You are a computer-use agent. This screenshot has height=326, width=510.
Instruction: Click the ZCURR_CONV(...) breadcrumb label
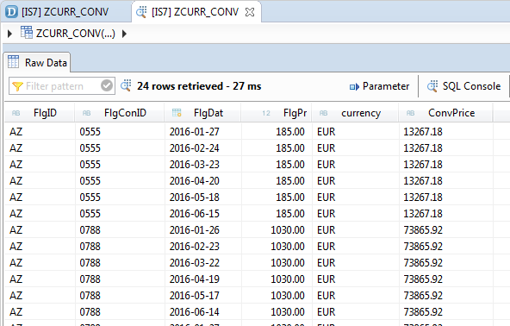tap(76, 34)
